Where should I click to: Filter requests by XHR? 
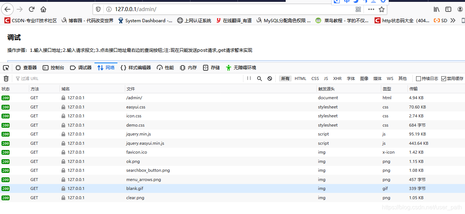pyautogui.click(x=338, y=78)
